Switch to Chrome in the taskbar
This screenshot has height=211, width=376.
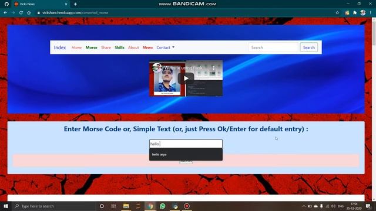coord(150,206)
